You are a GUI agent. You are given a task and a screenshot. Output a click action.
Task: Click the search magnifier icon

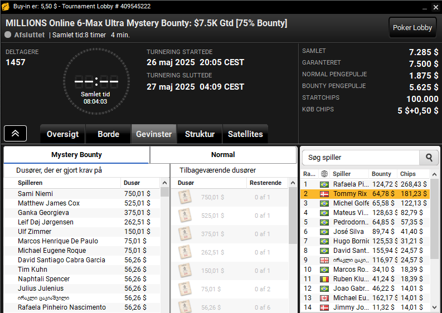point(429,158)
